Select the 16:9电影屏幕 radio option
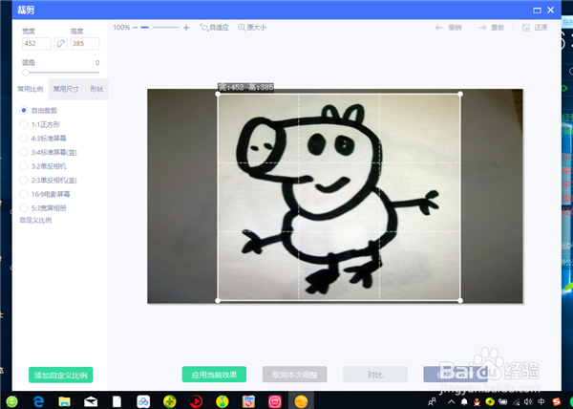The height and width of the screenshot is (409, 573). pyautogui.click(x=24, y=194)
